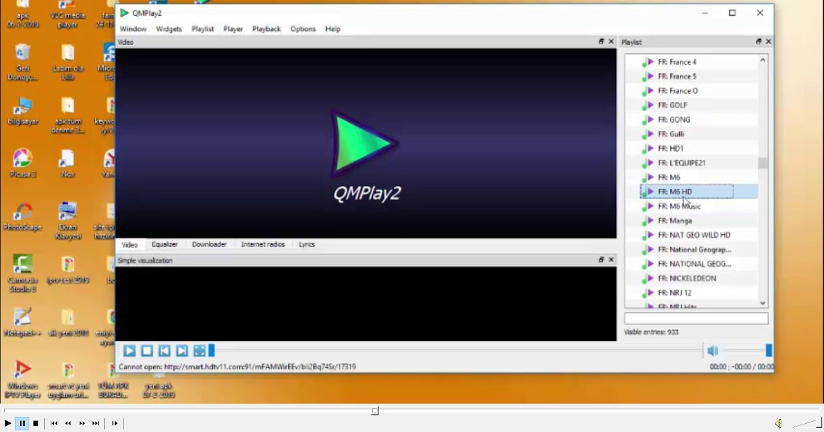
Task: Play the outer video player
Action: (x=8, y=423)
